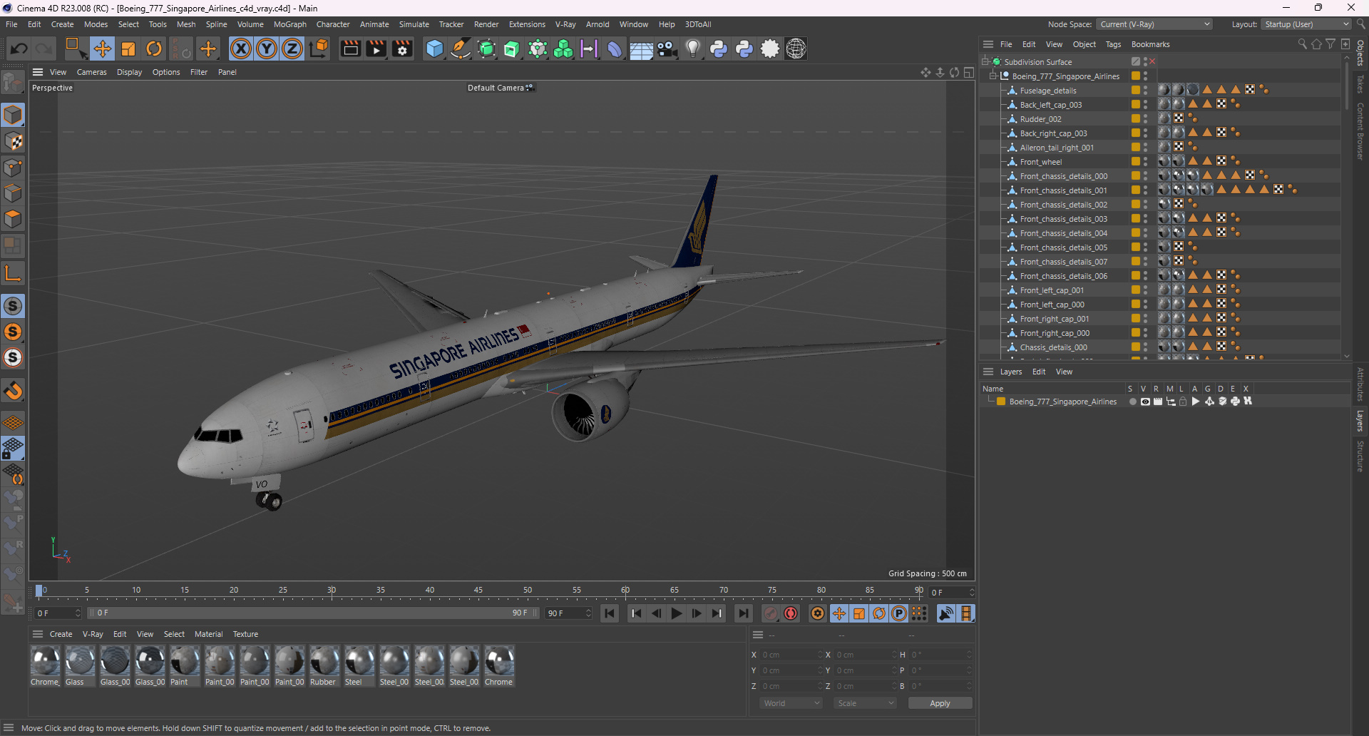The height and width of the screenshot is (736, 1369).
Task: Open Object Manager Tags menu
Action: coord(1113,44)
